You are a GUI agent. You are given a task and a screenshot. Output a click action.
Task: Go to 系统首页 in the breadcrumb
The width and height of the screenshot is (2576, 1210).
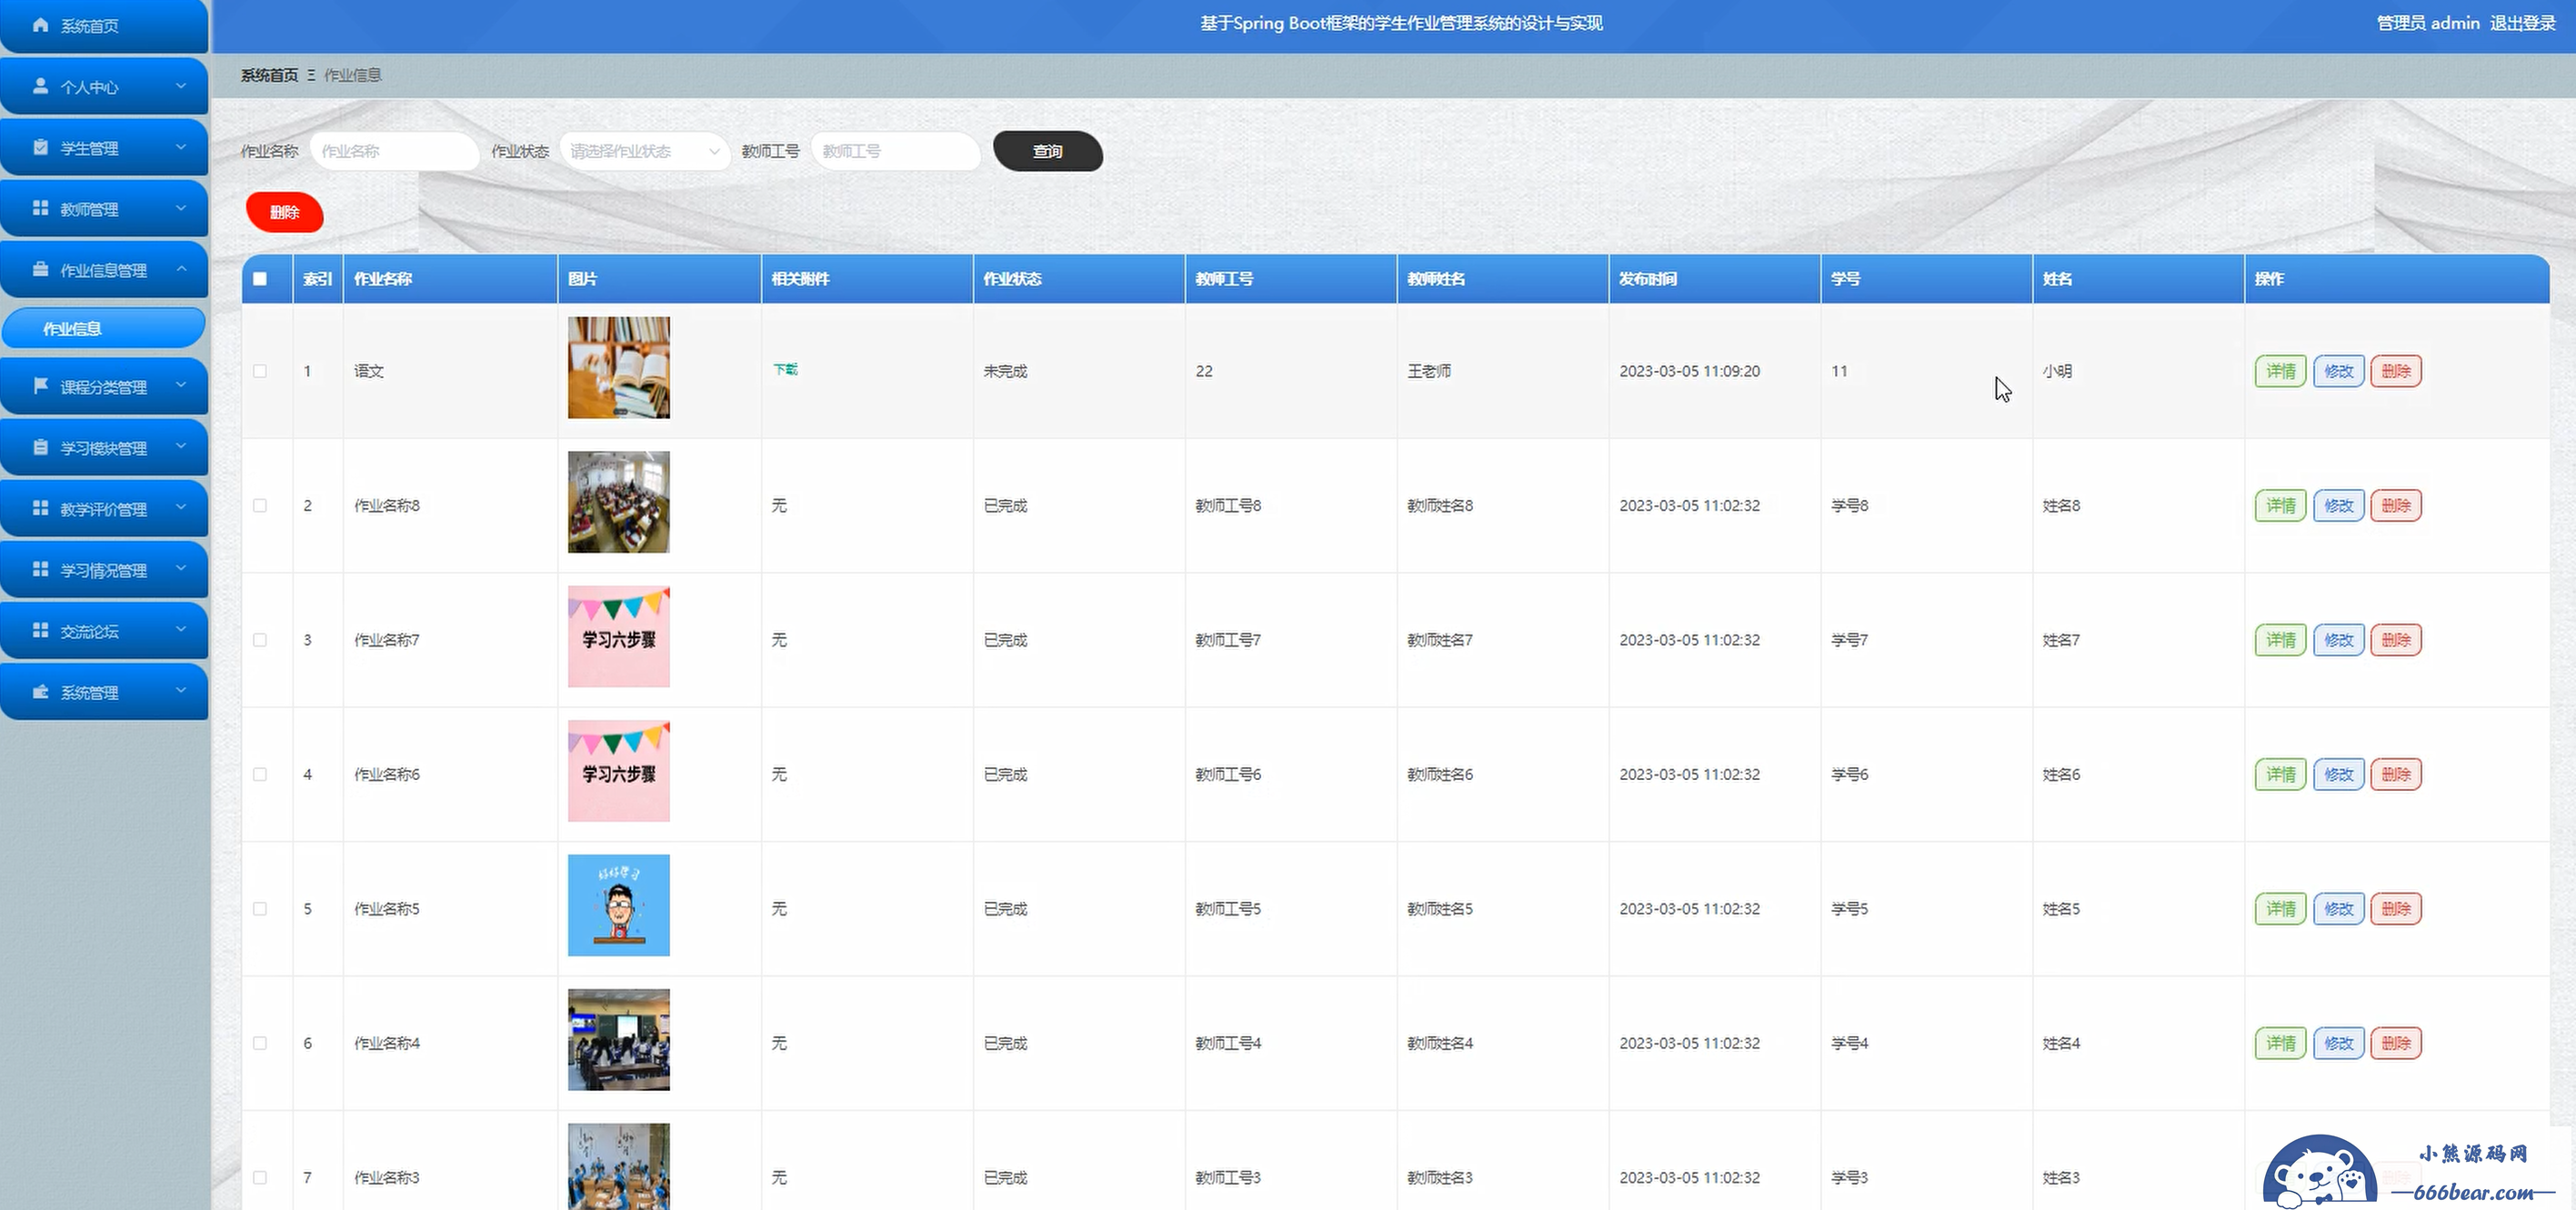pyautogui.click(x=269, y=75)
